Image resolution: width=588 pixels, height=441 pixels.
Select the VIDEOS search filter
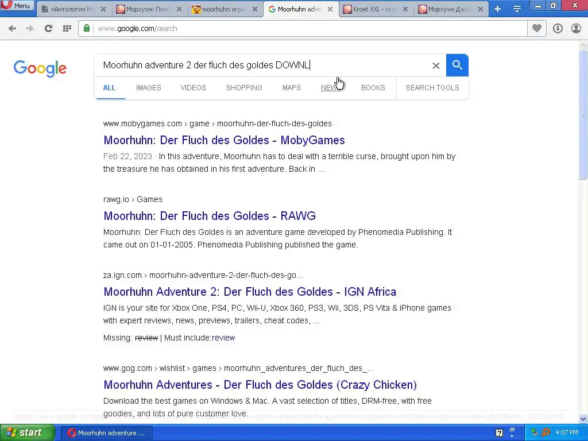coord(193,88)
